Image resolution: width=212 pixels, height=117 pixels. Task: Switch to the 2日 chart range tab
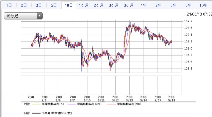(24, 5)
